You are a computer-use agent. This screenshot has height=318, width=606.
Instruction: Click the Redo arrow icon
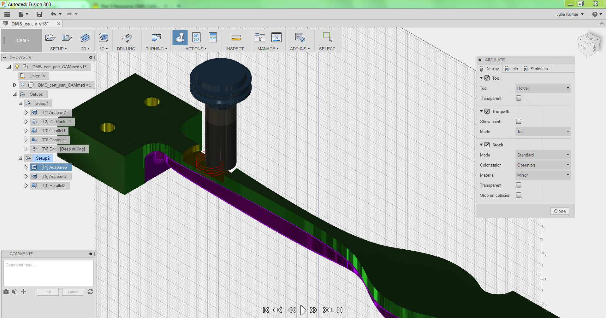click(69, 14)
